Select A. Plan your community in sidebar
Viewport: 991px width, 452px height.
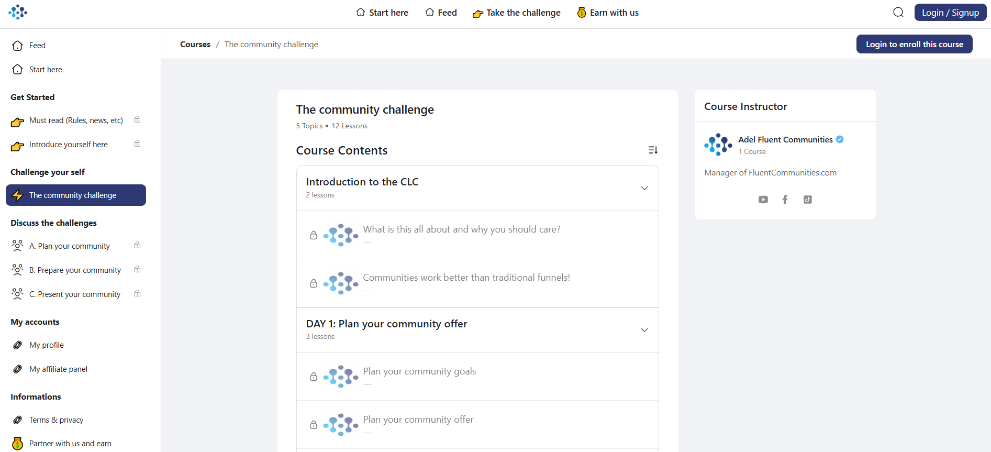[69, 246]
